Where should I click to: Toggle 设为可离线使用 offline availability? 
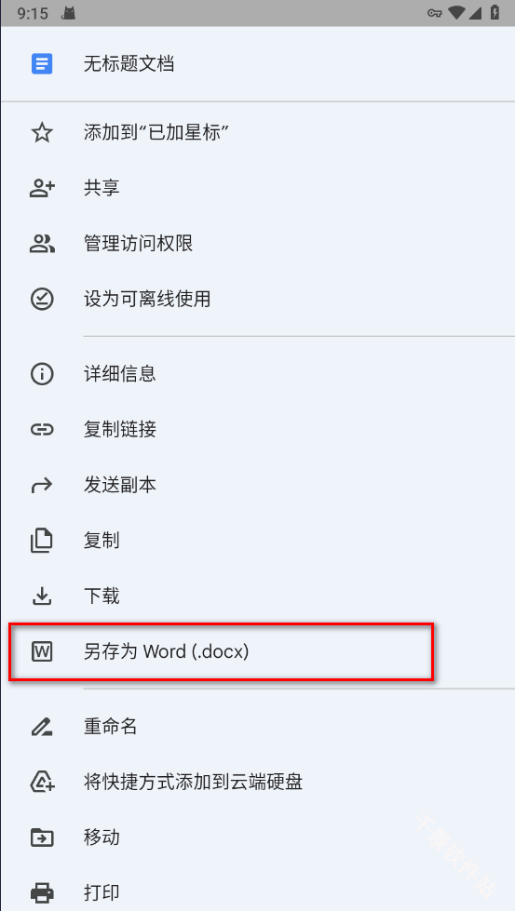click(x=257, y=300)
